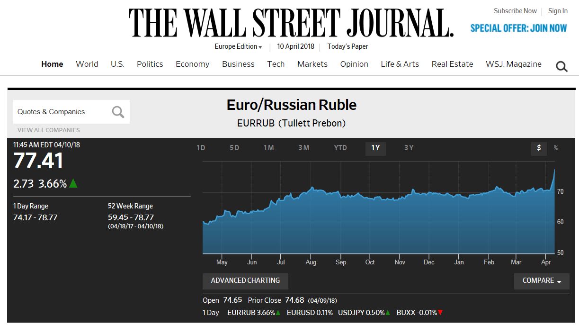Image resolution: width=579 pixels, height=325 pixels.
Task: Switch chart to percent change view
Action: click(x=556, y=148)
